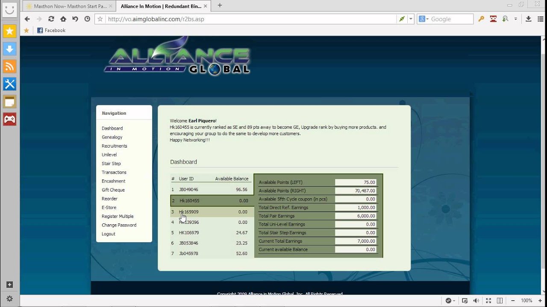Toggle split screen view
The height and width of the screenshot is (307, 547).
point(500,301)
